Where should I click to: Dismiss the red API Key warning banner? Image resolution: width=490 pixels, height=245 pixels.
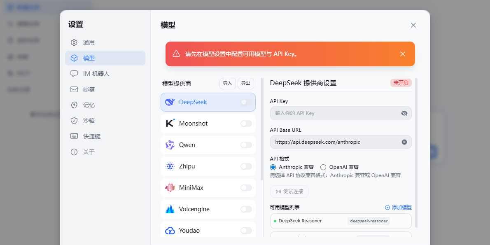pos(403,54)
